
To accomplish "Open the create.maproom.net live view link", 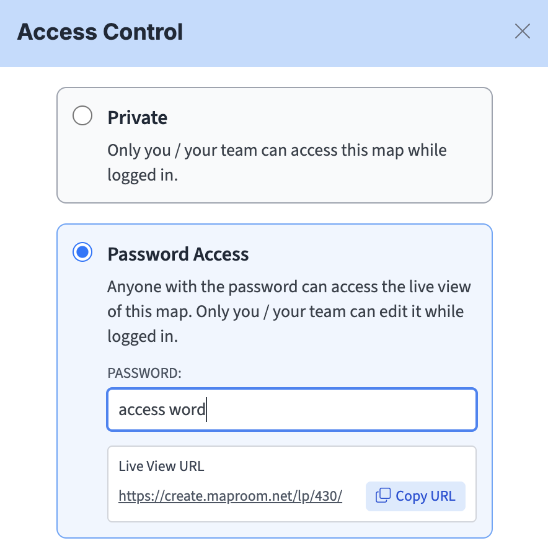I will pos(230,496).
